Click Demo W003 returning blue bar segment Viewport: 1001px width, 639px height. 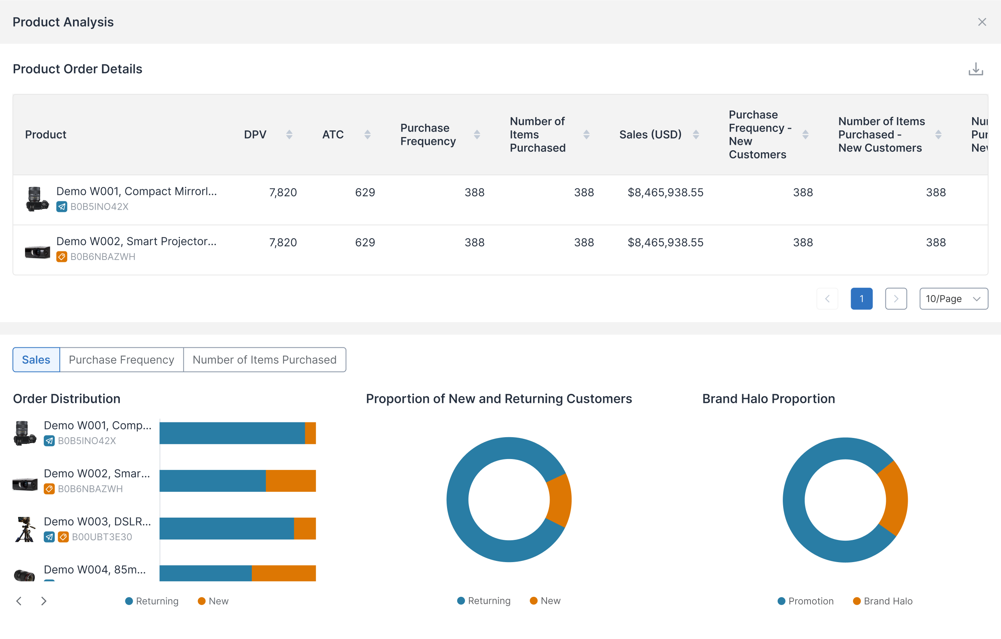pos(226,529)
